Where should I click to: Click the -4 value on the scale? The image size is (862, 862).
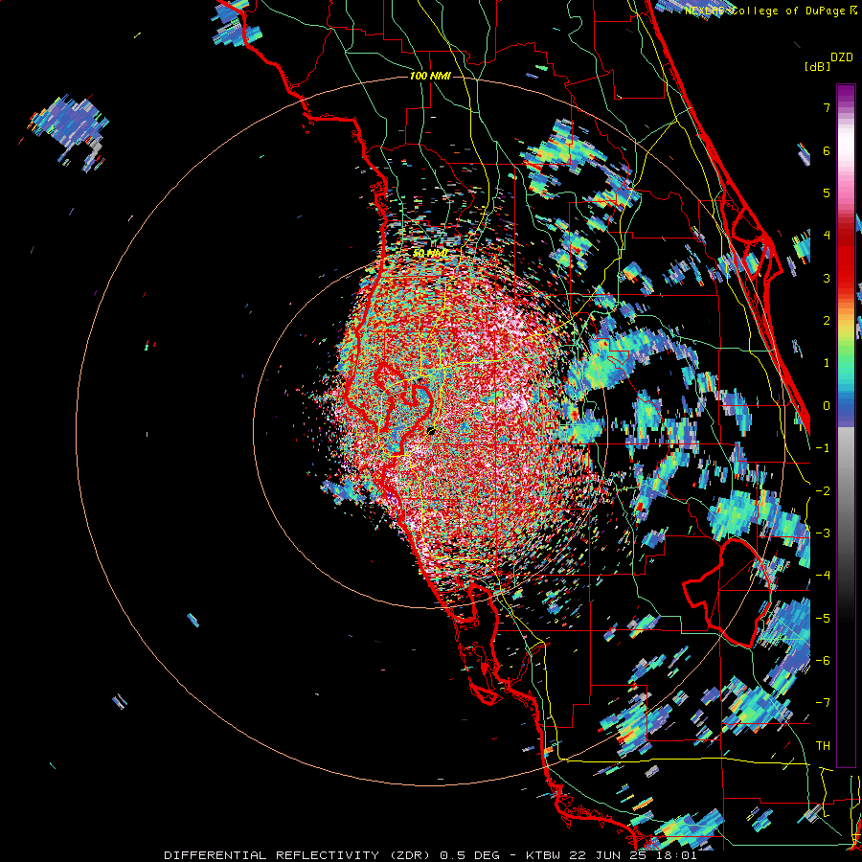coord(823,576)
